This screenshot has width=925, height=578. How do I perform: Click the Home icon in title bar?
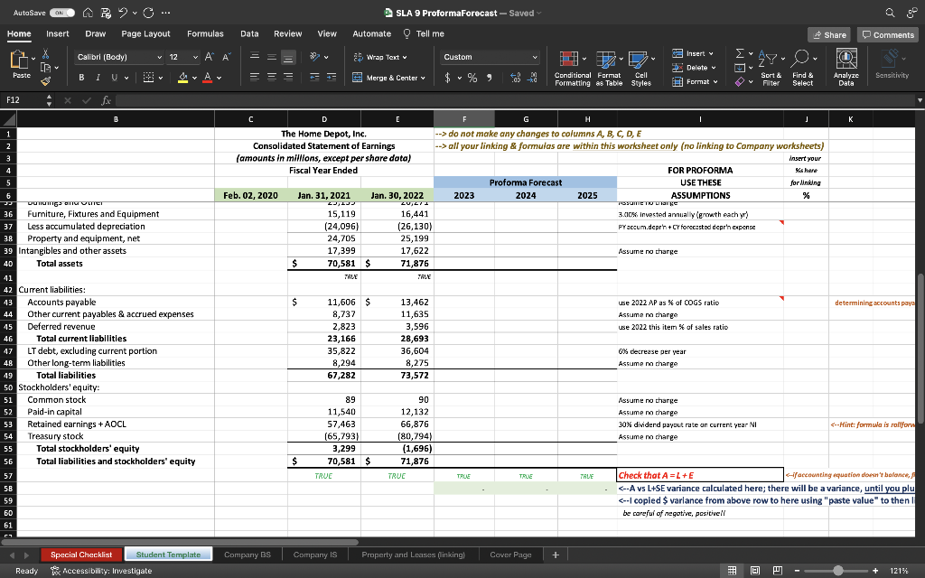click(x=88, y=13)
